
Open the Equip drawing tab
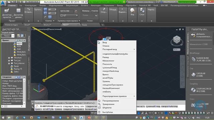click(x=85, y=25)
